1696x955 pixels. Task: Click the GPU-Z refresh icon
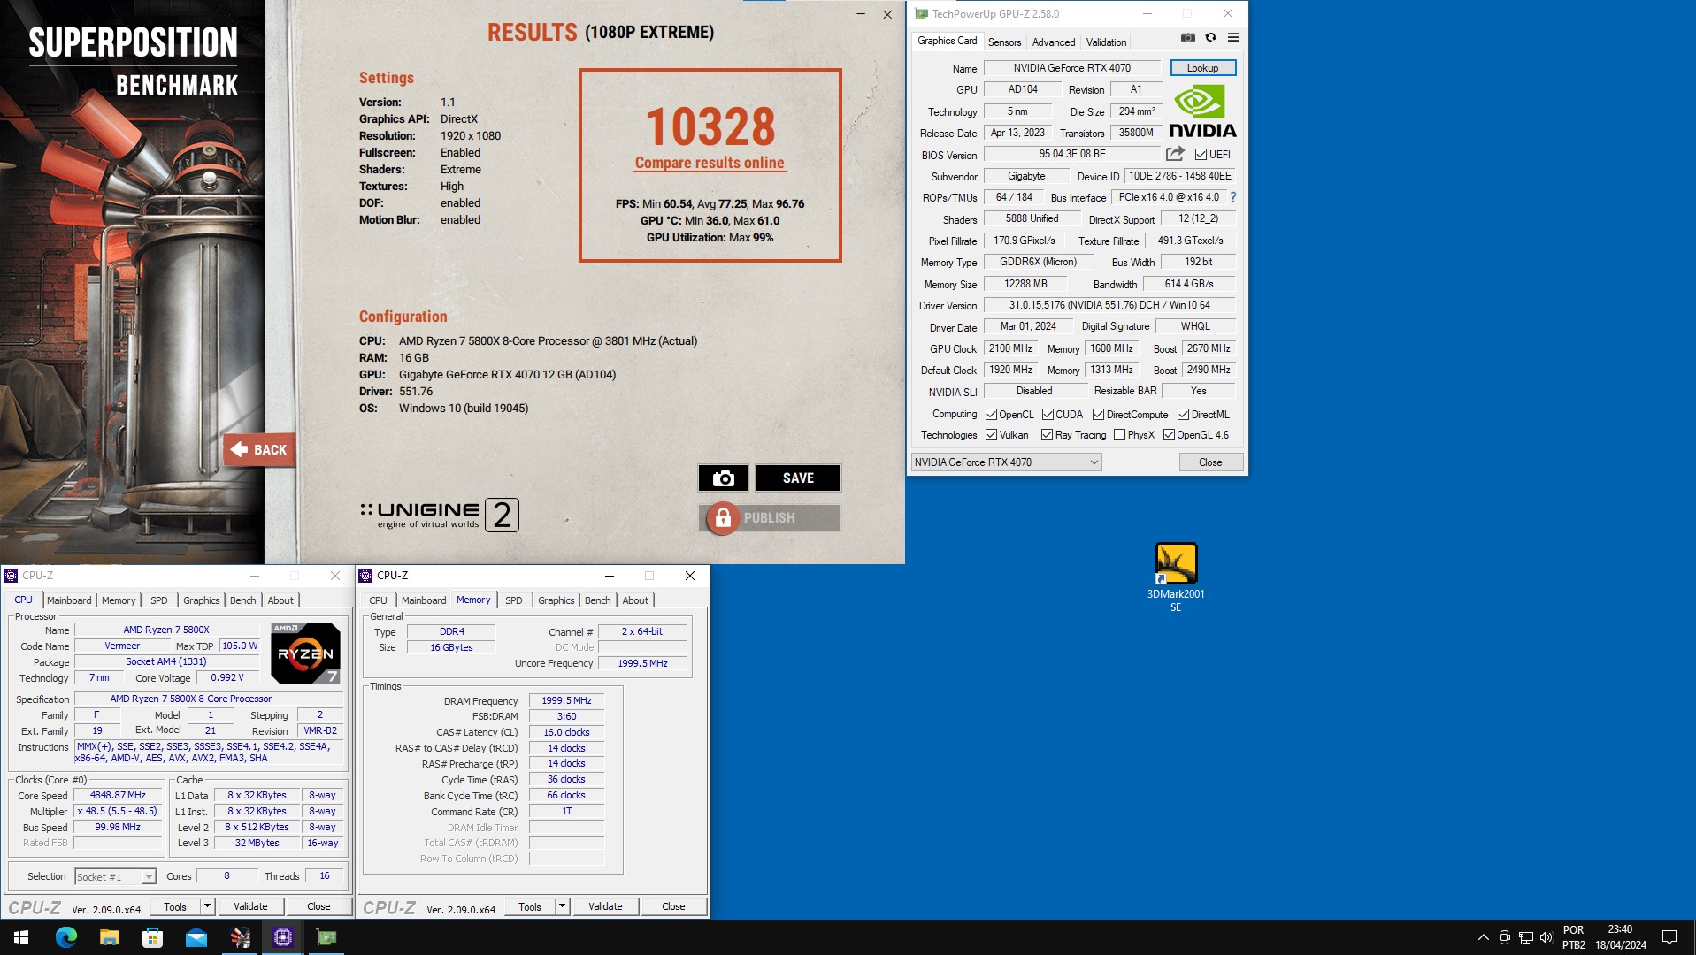[1210, 37]
